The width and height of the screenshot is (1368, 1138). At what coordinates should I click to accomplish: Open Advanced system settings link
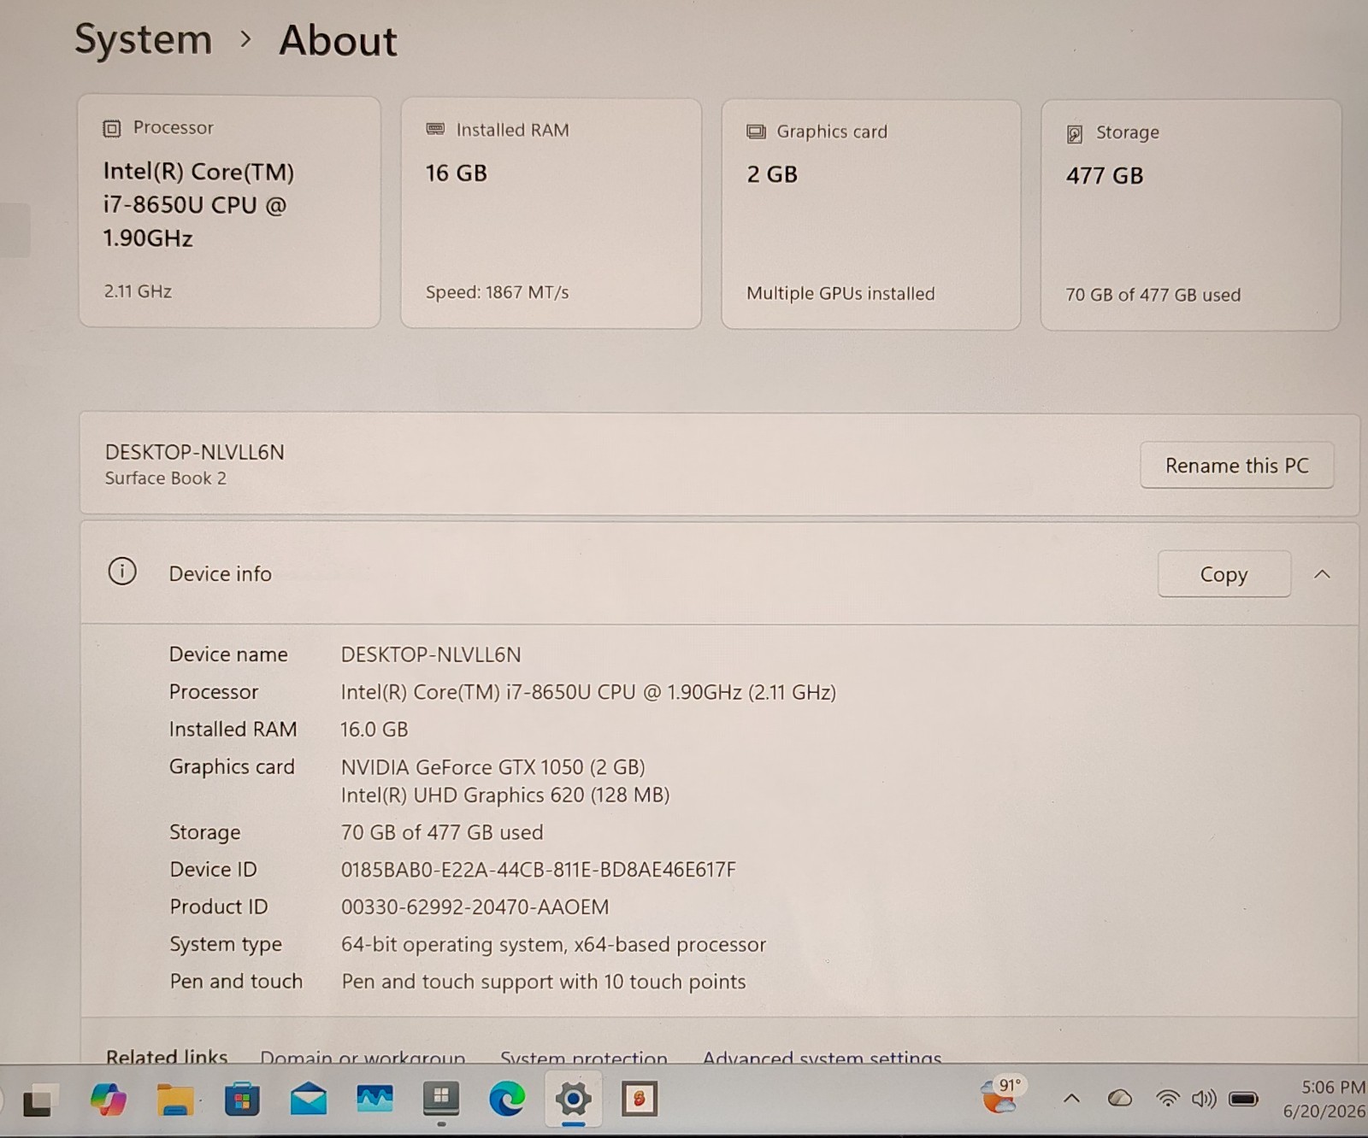[x=822, y=1058]
